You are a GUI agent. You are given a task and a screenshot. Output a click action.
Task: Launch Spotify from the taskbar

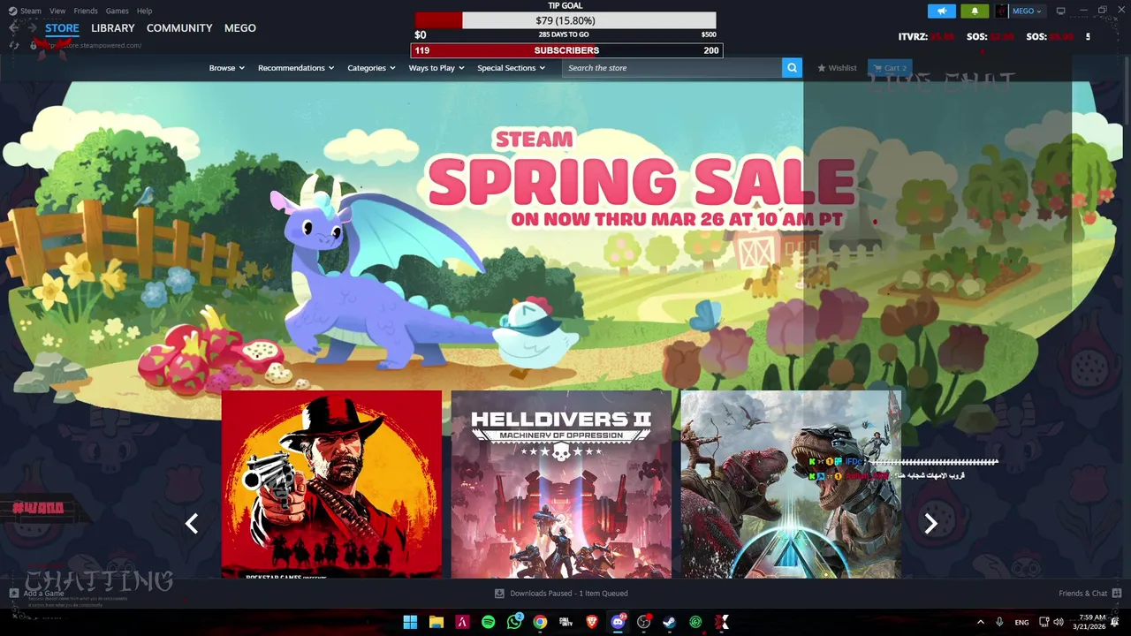coord(488,622)
